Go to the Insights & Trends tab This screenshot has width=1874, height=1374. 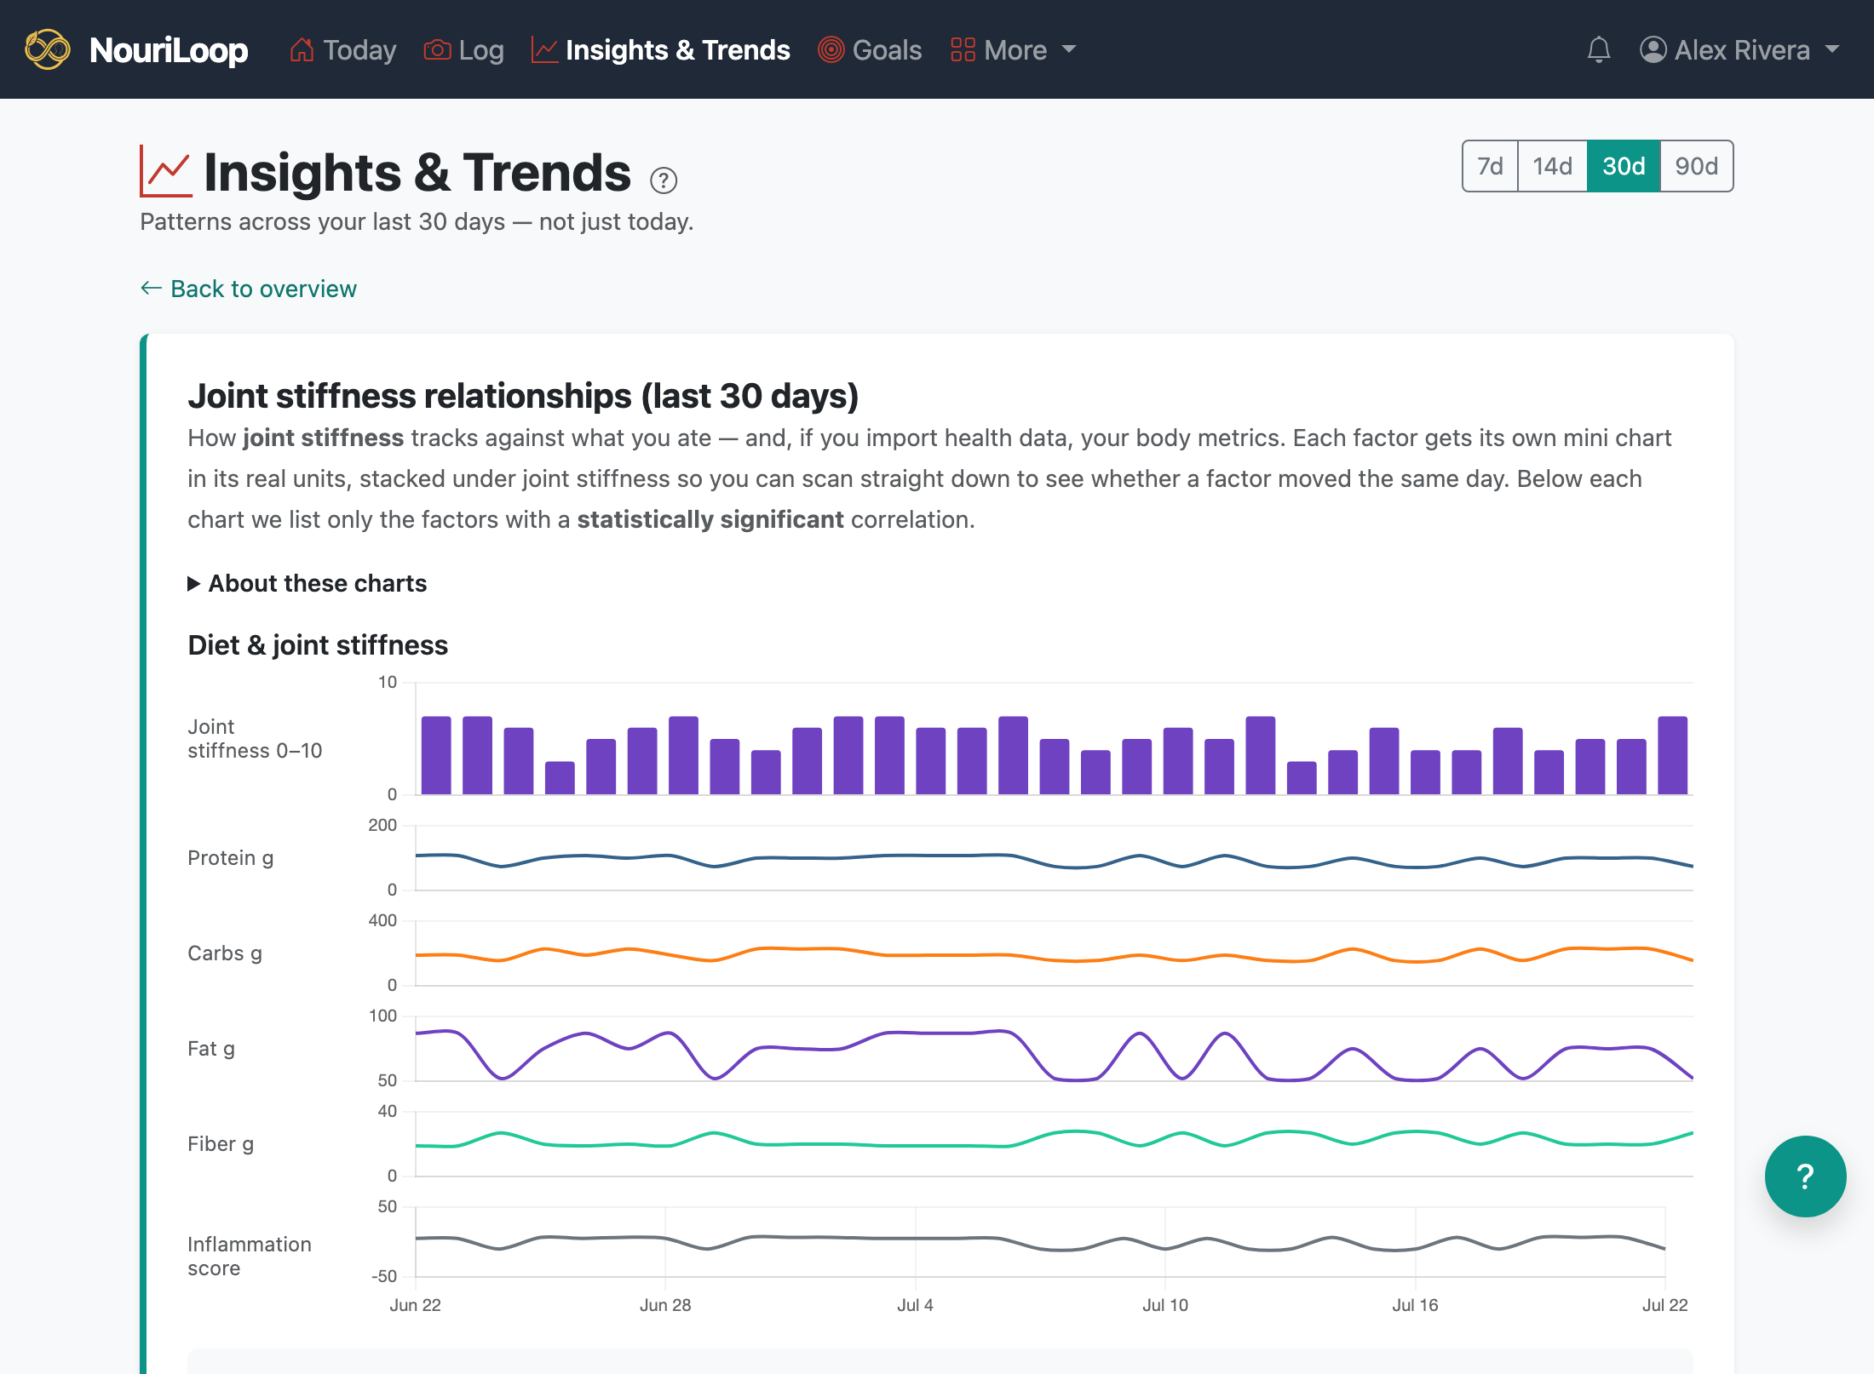(660, 49)
